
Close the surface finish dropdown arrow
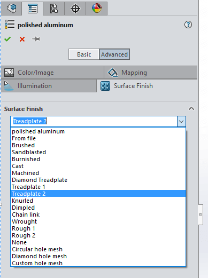[181, 122]
